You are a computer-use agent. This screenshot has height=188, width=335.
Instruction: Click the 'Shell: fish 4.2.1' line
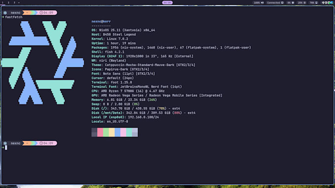click(x=108, y=52)
